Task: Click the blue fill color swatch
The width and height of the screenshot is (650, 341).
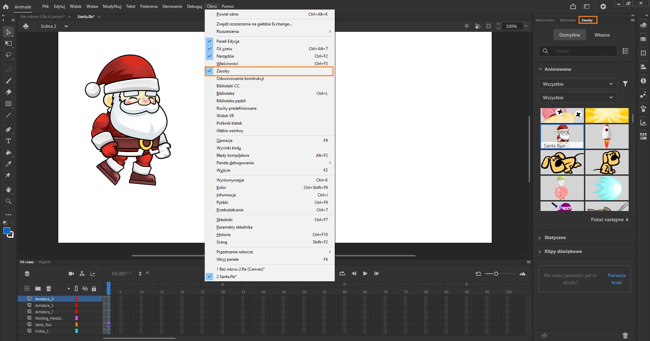Action: (7, 231)
